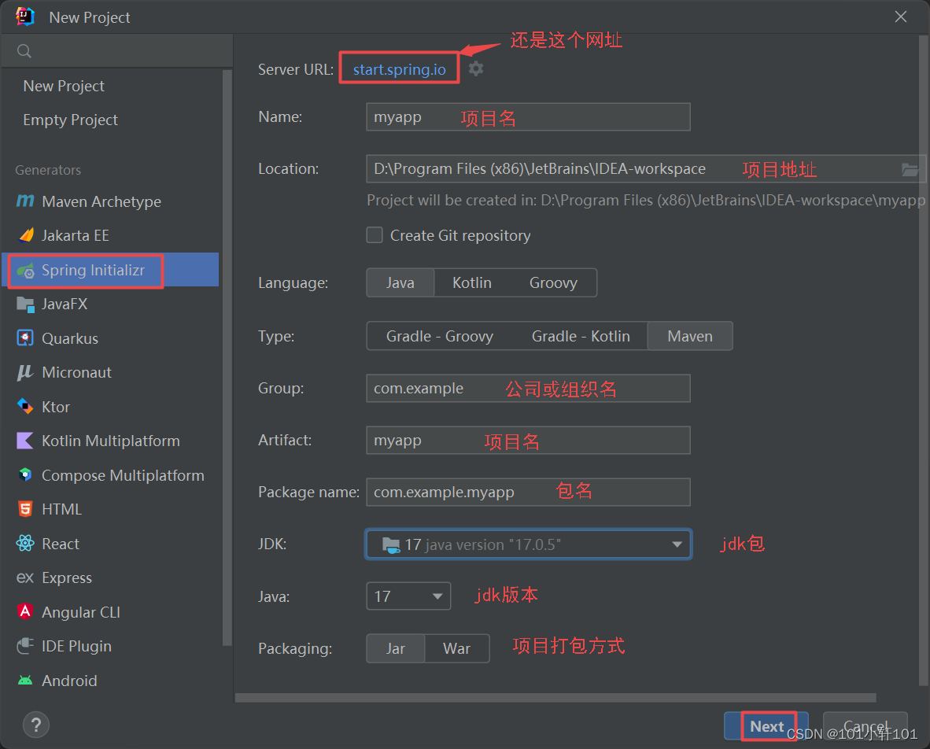Click the search magnifier icon
The image size is (930, 749).
click(x=24, y=51)
